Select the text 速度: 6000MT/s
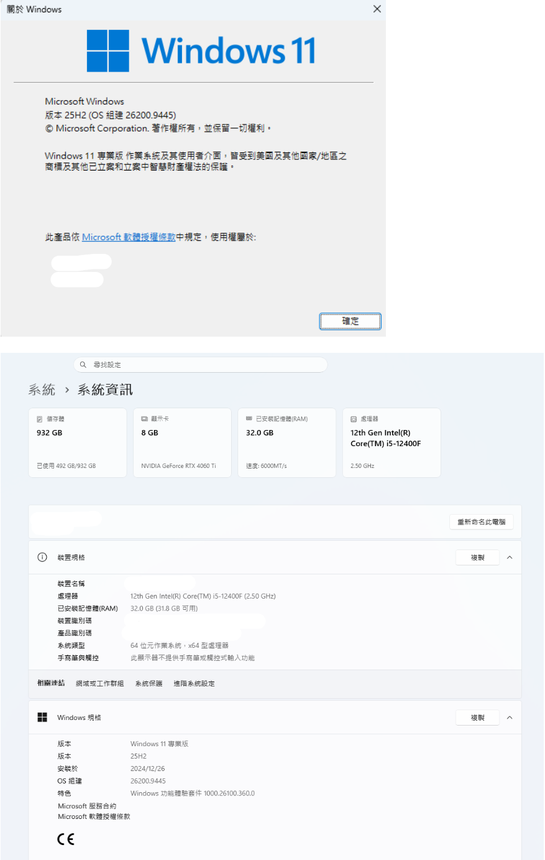This screenshot has height=860, width=545. coord(267,465)
